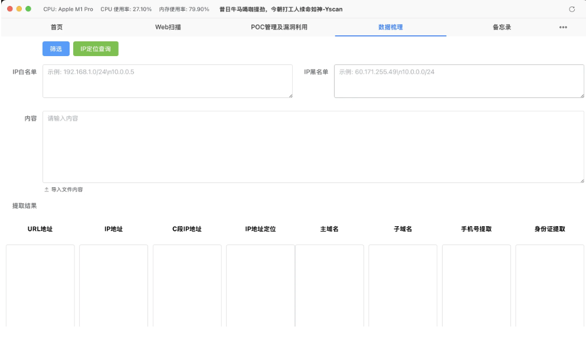This screenshot has width=586, height=359.
Task: Click the 内存使用率 status text
Action: click(184, 9)
